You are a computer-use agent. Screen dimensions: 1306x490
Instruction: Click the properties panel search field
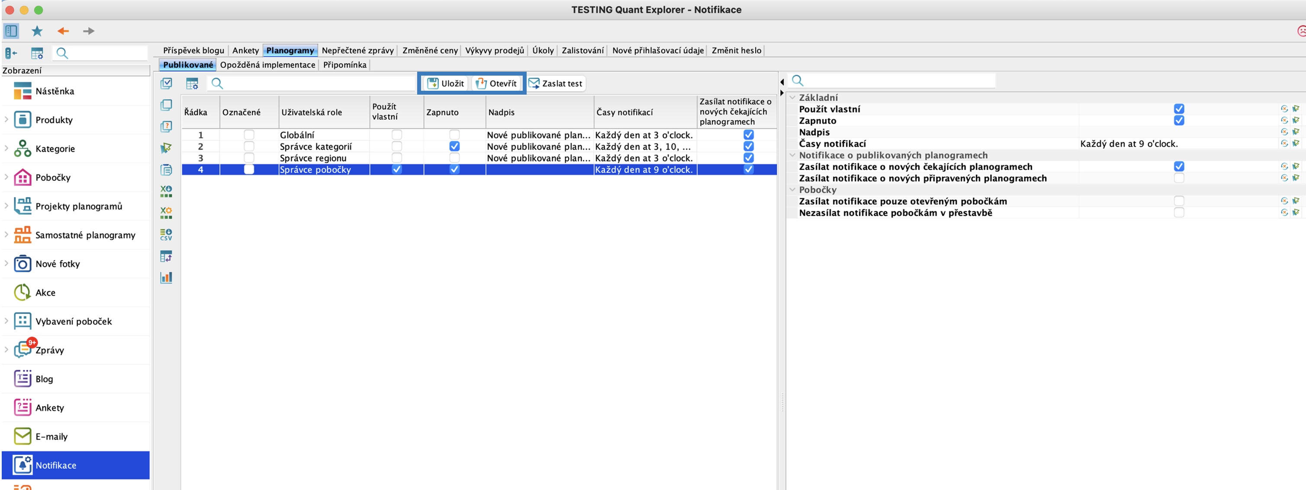point(892,80)
